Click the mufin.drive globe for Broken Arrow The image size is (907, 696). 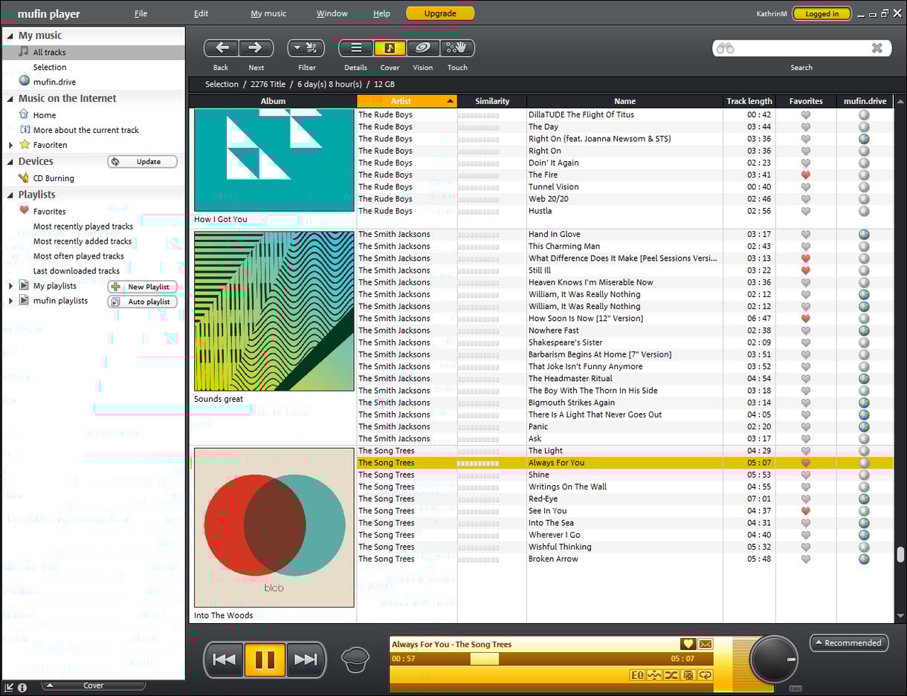tap(864, 559)
